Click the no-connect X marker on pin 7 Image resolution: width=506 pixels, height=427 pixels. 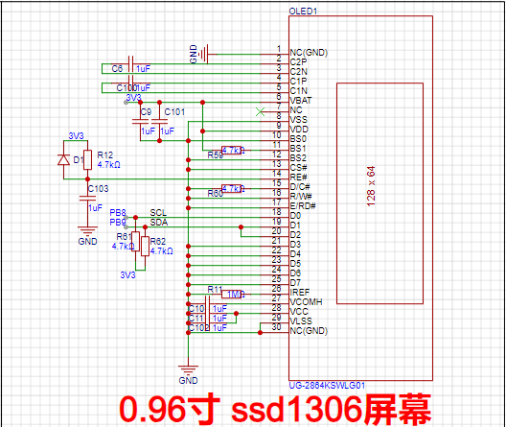260,112
